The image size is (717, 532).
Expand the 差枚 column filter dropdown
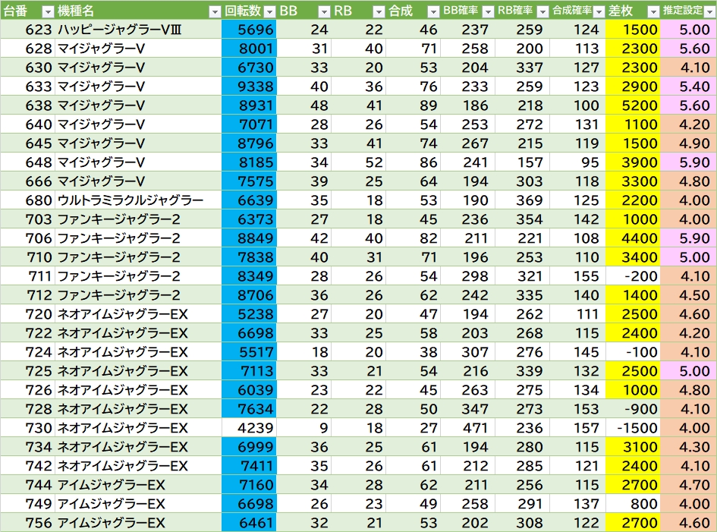click(x=653, y=11)
